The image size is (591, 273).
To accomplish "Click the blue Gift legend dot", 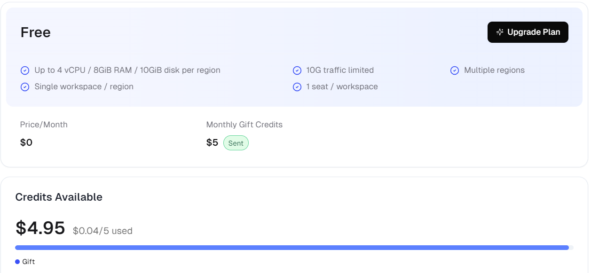I will tap(17, 262).
